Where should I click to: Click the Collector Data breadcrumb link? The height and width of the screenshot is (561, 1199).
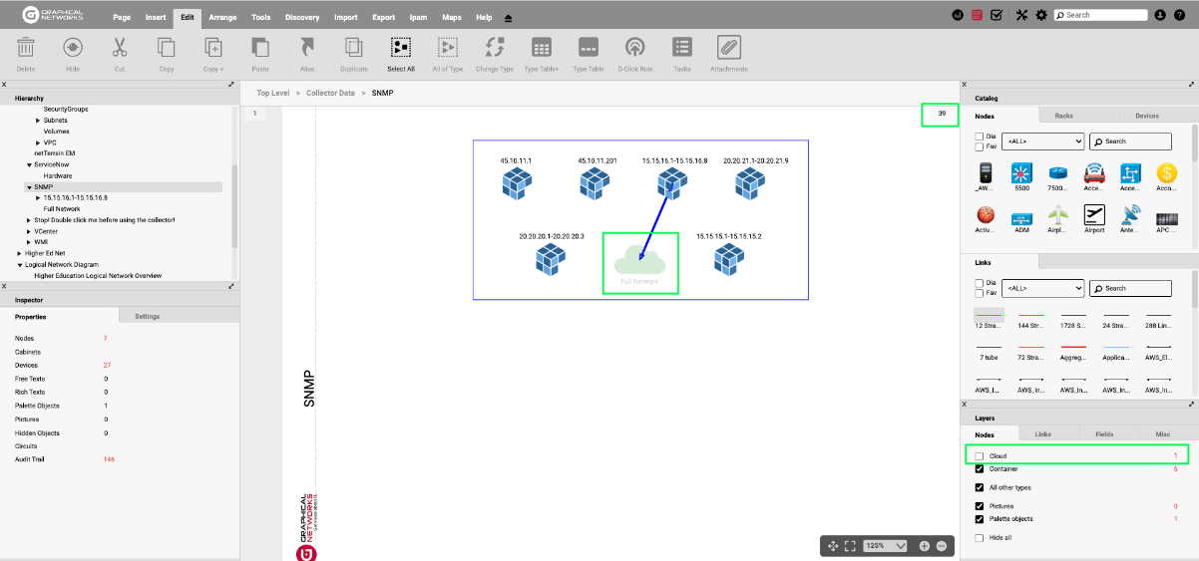pyautogui.click(x=330, y=93)
